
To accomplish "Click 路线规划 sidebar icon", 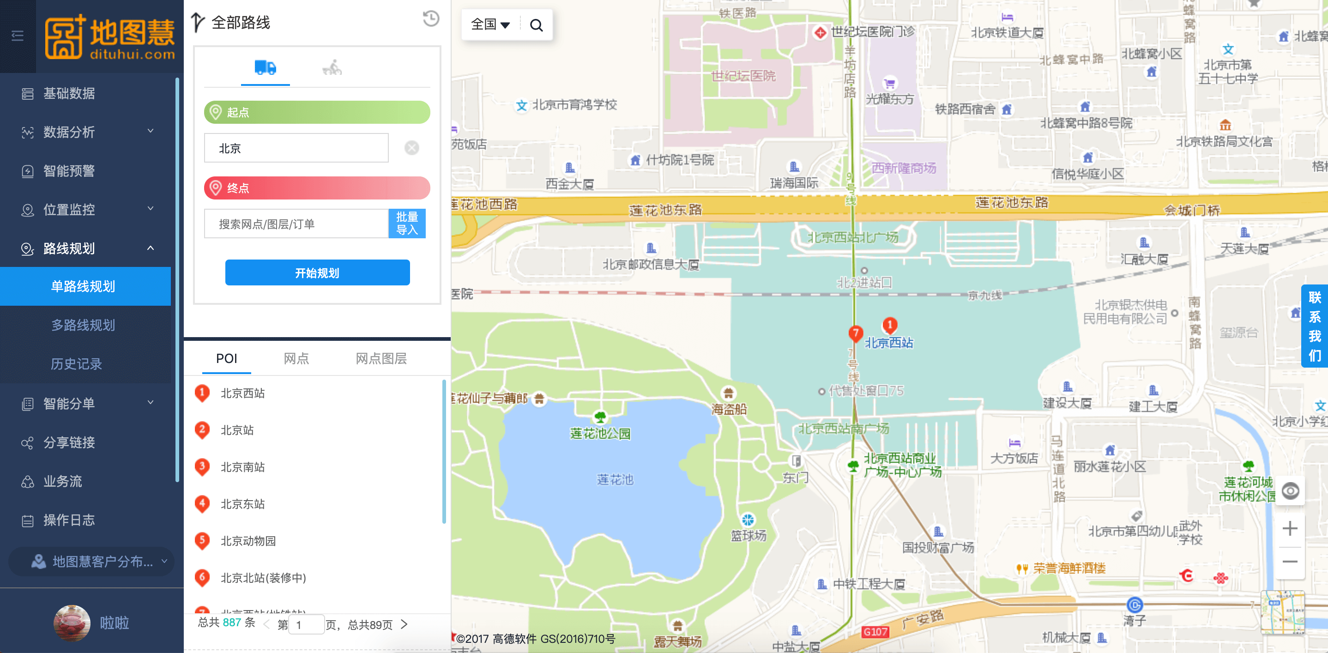I will pyautogui.click(x=27, y=248).
